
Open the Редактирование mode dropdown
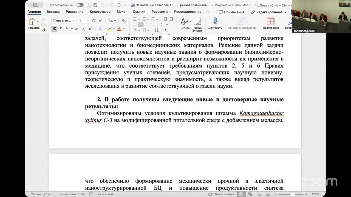tap(269, 12)
